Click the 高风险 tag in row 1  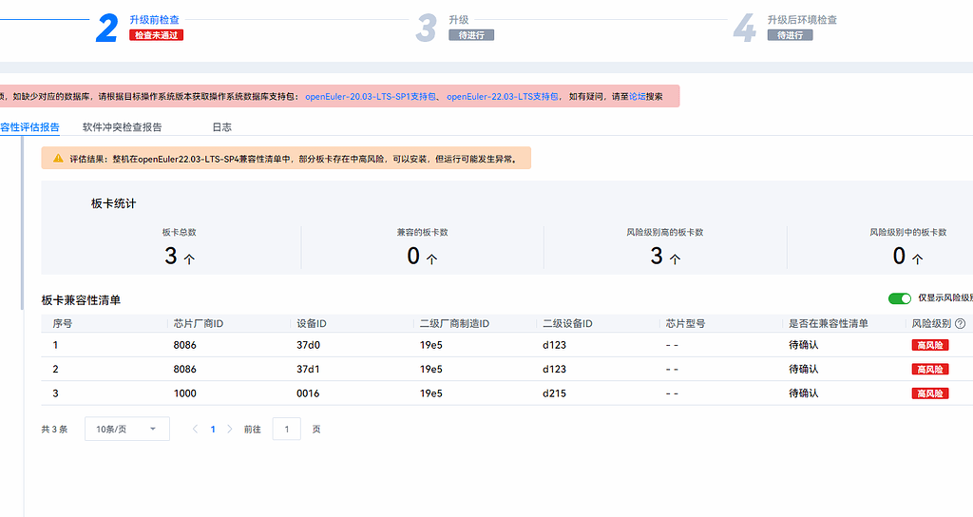(x=930, y=345)
